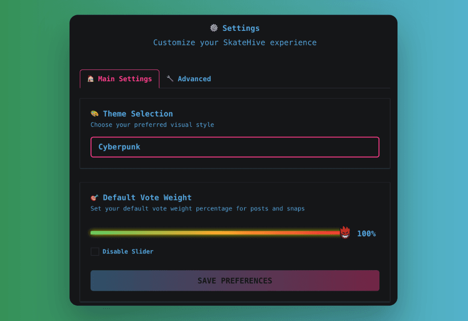Open the Cyberpunk theme dropdown
Viewport: 468px width, 321px height.
tap(235, 147)
